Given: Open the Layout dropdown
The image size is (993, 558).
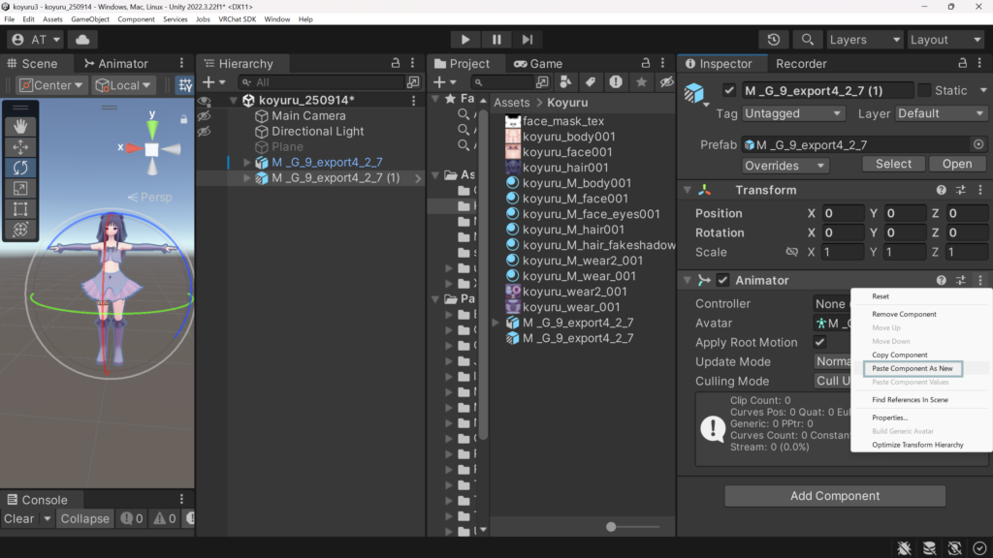Looking at the screenshot, I should tap(945, 39).
